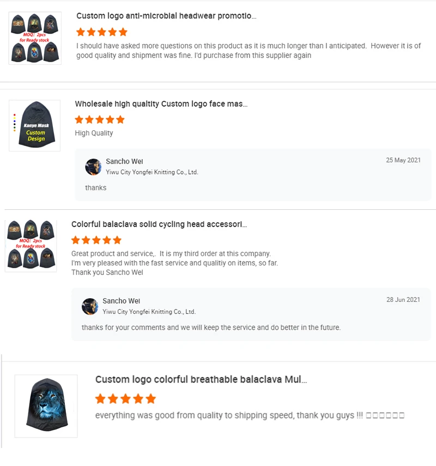Open 'Custom logo colorful breathable balaclava' product link
The image size is (436, 466).
click(x=201, y=379)
